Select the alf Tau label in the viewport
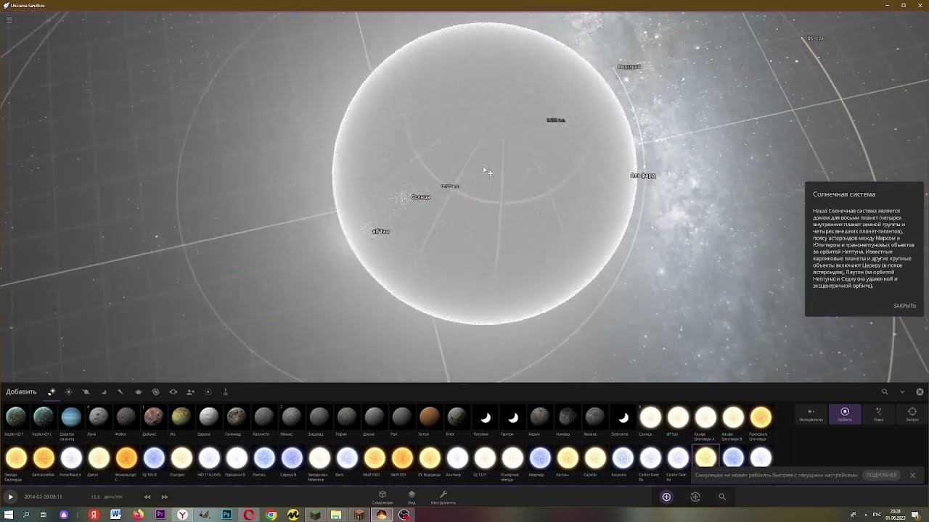The width and height of the screenshot is (929, 522). pos(380,231)
